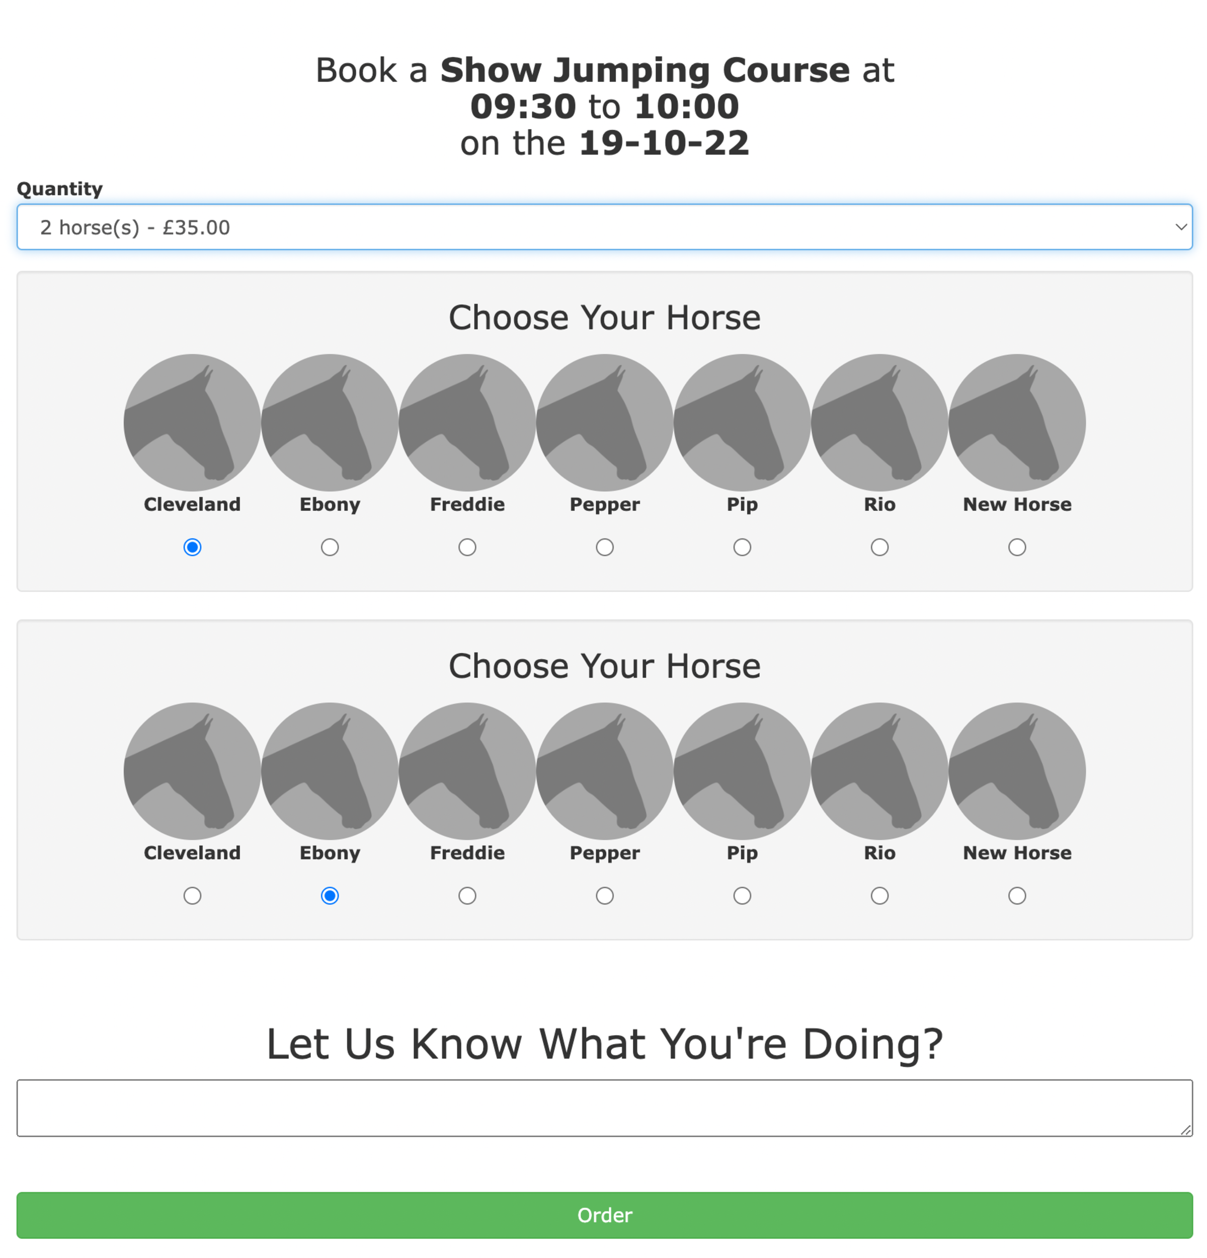Click the 'Let Us Know' text area
Viewport: 1207px width, 1258px height.
pos(604,1107)
